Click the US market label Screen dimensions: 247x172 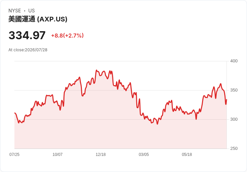point(32,11)
